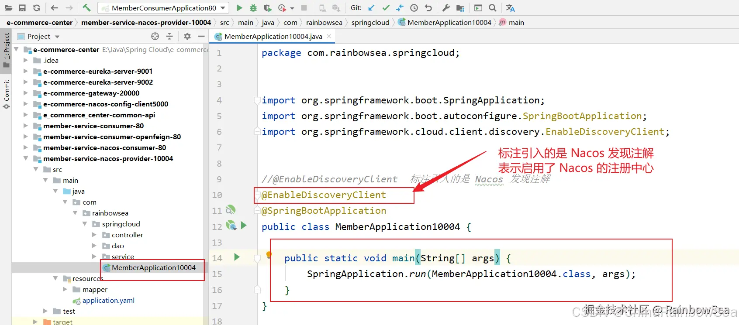Start debugging with the bug icon

click(253, 8)
